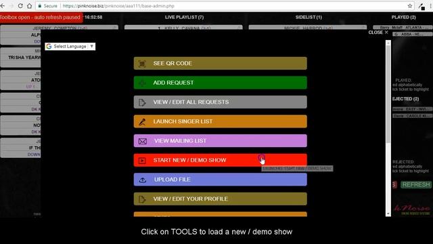
Task: Click the TRISHA YEARW ticket on the left
Action: (x=21, y=58)
